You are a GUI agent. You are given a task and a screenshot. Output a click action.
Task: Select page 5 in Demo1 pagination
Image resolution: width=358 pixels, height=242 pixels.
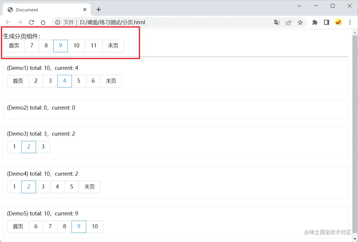click(79, 81)
